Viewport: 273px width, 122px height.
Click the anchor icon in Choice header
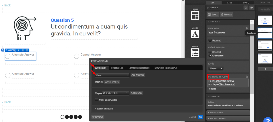point(246,8)
